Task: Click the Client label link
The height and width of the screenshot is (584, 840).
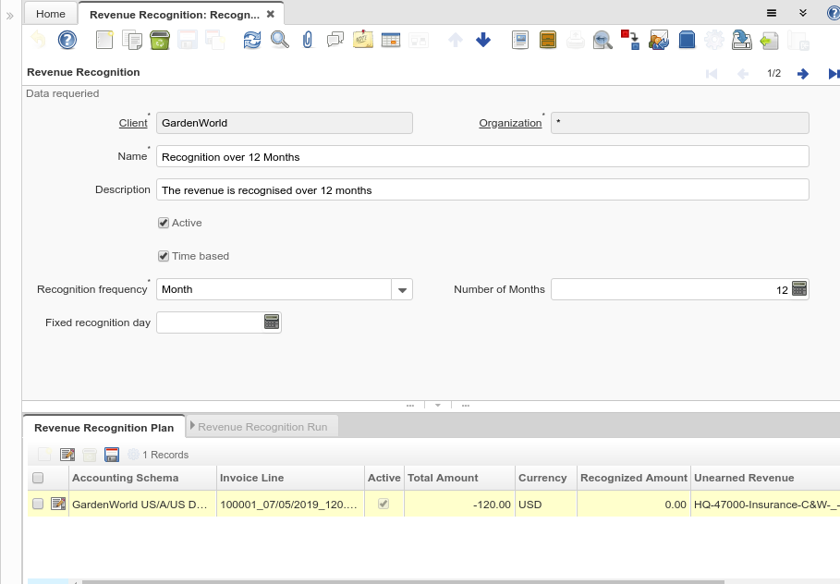Action: (x=133, y=123)
